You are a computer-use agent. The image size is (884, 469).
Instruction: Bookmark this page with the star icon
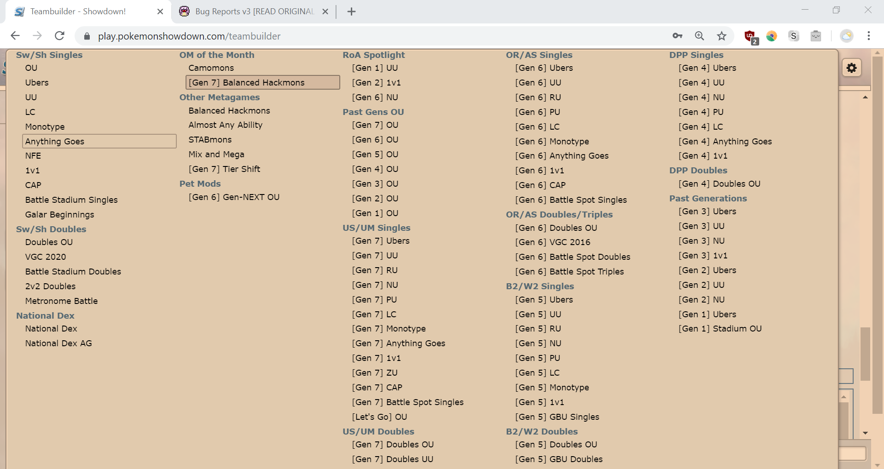(721, 36)
